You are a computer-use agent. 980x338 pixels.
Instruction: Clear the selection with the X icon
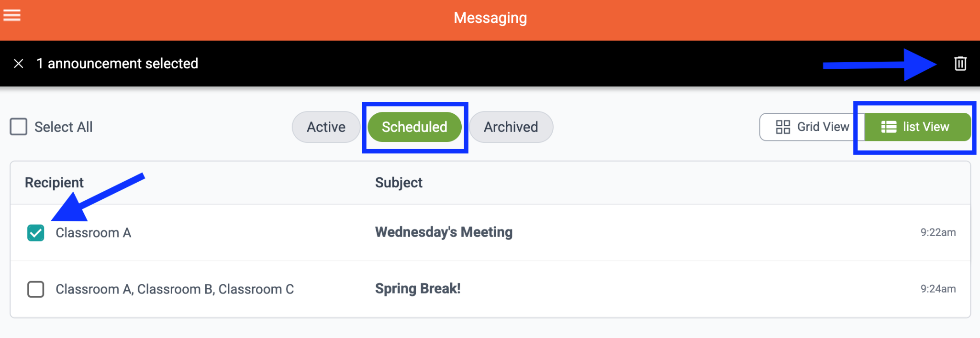[19, 64]
